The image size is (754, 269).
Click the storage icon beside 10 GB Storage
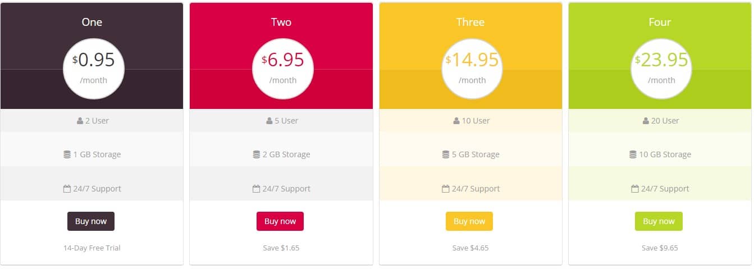pos(633,154)
